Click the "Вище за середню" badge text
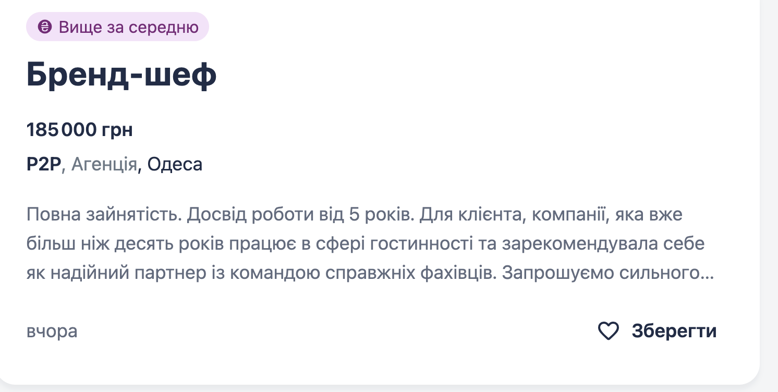The height and width of the screenshot is (392, 778). click(x=128, y=27)
